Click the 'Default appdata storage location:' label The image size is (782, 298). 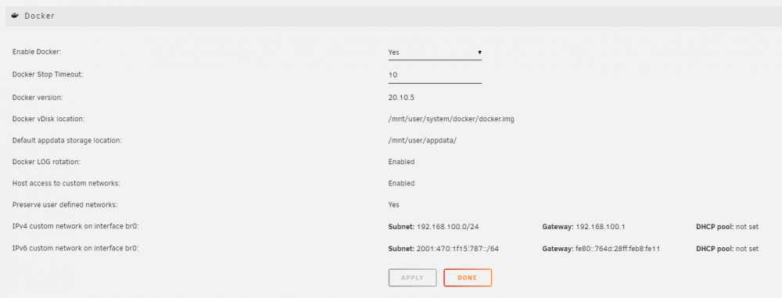[66, 140]
